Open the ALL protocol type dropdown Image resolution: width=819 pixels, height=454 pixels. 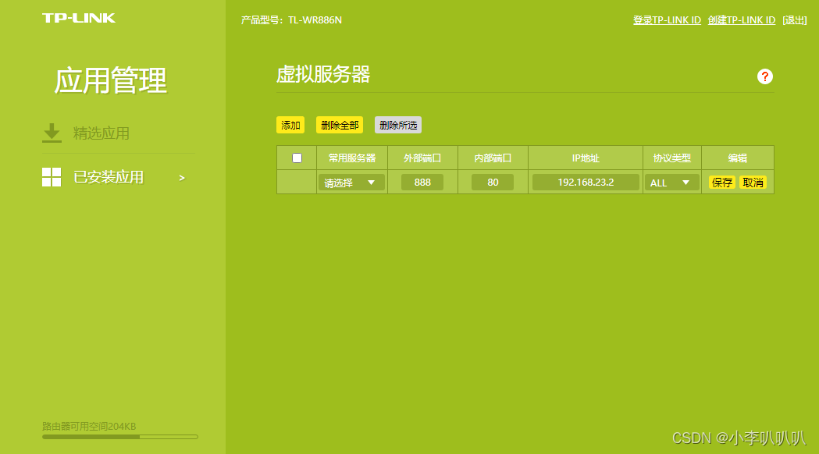tap(671, 182)
